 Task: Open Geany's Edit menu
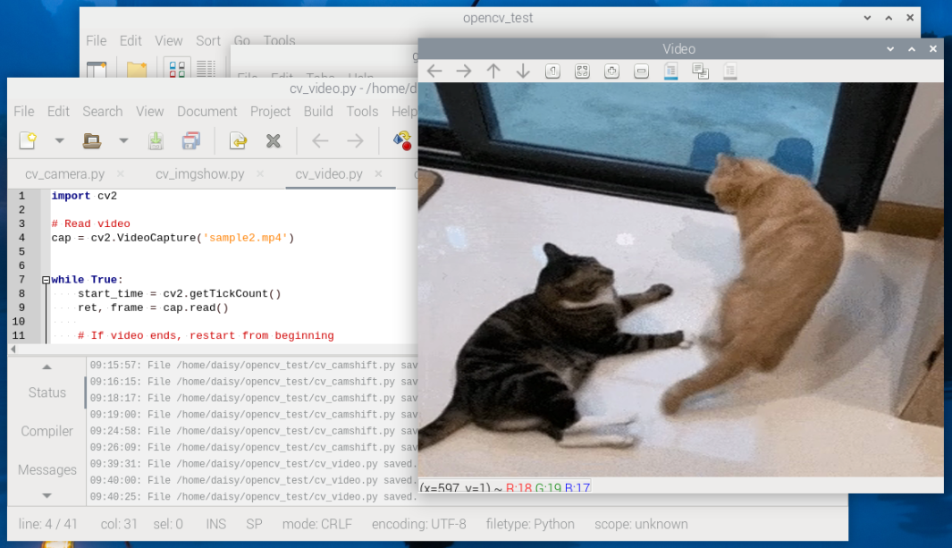tap(58, 111)
